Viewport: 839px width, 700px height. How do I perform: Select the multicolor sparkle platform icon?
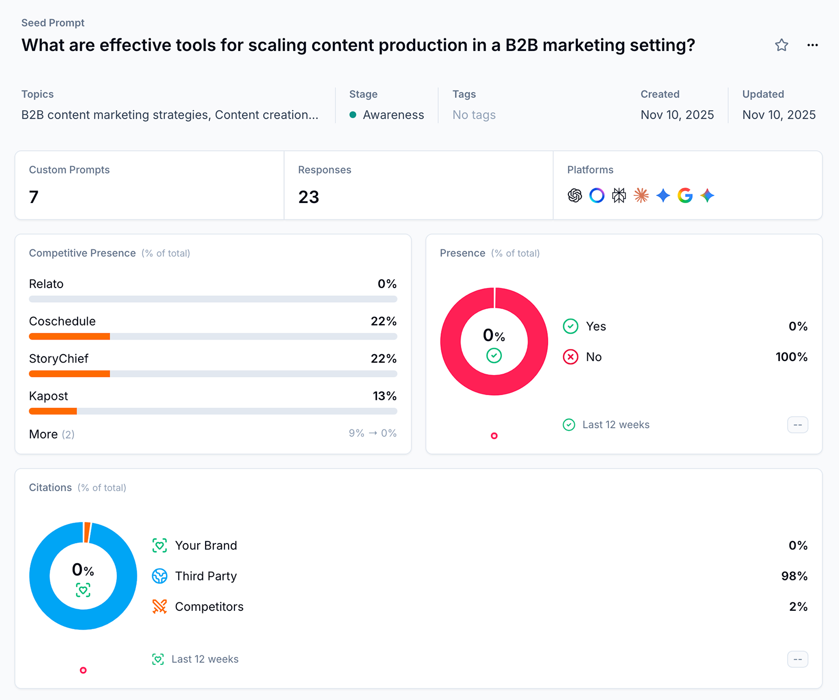click(707, 196)
